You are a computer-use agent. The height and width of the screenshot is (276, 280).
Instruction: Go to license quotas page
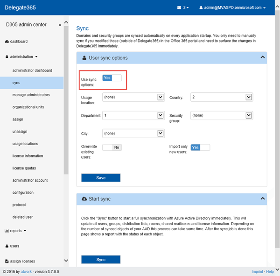[24, 168]
